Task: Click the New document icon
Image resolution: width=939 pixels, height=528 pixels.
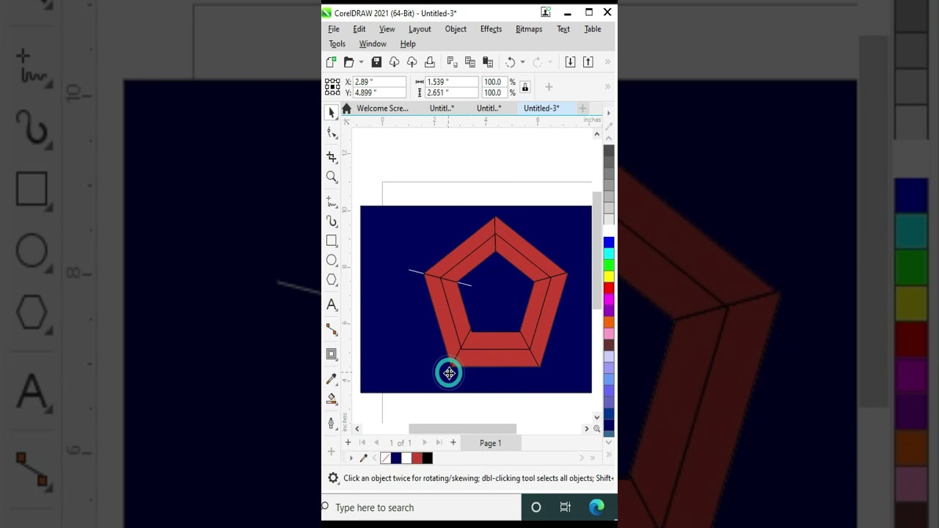Action: pyautogui.click(x=332, y=62)
